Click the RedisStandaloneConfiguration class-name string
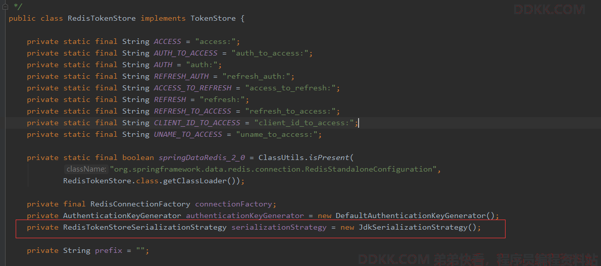 tap(274, 169)
